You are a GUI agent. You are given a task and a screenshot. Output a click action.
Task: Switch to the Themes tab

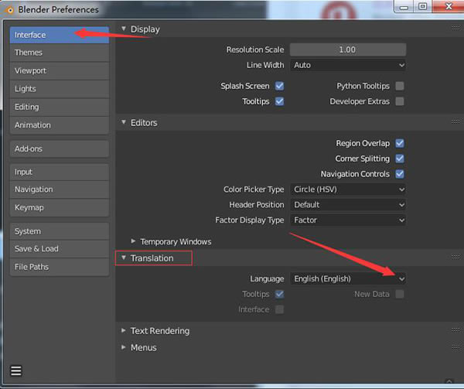pyautogui.click(x=59, y=53)
